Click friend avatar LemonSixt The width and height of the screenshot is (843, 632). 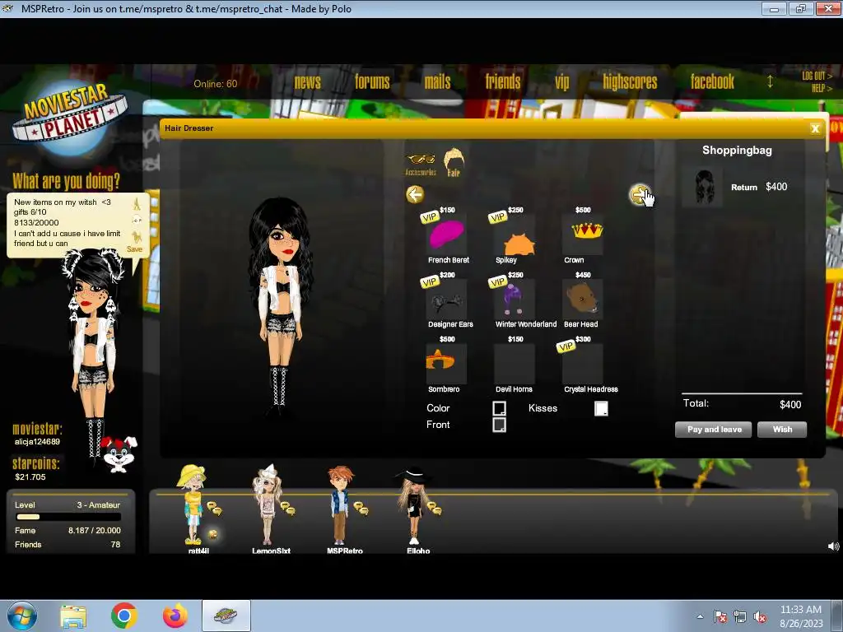[x=268, y=504]
